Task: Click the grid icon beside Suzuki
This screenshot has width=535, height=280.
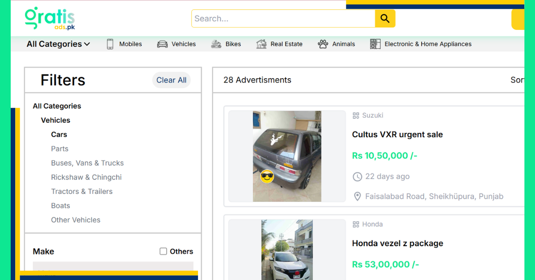Action: tap(356, 116)
